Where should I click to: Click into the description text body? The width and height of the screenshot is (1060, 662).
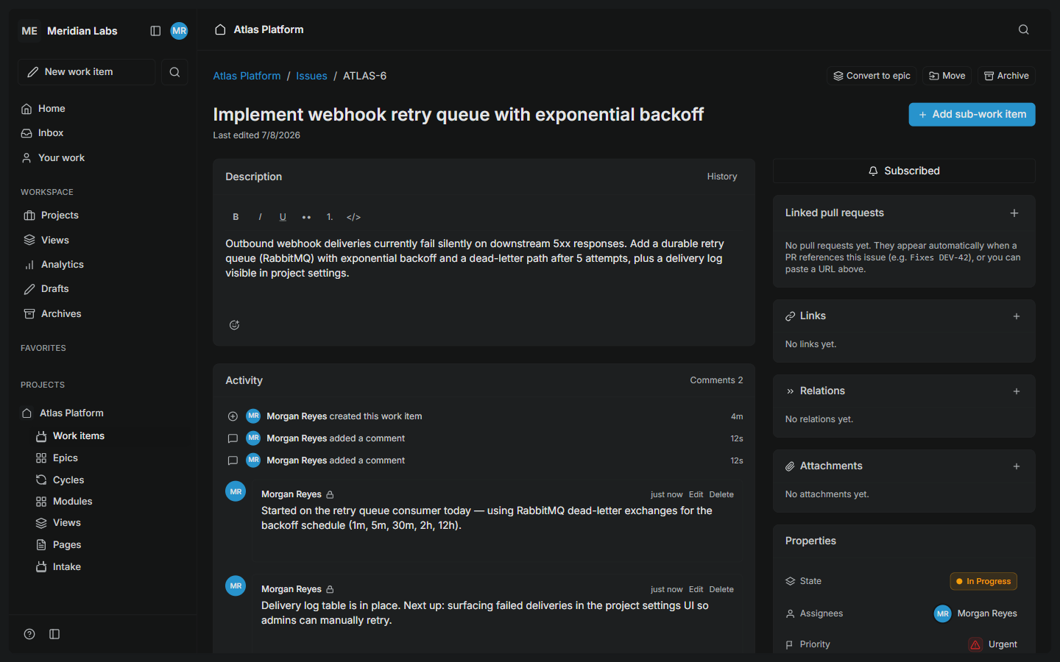[x=475, y=258]
